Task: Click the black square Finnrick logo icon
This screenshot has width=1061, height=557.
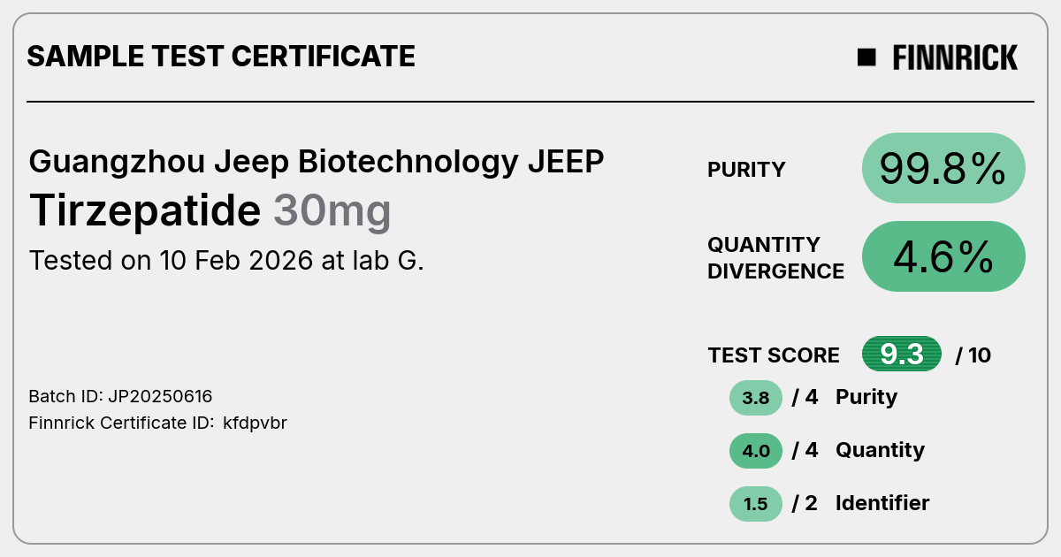Action: coord(866,57)
